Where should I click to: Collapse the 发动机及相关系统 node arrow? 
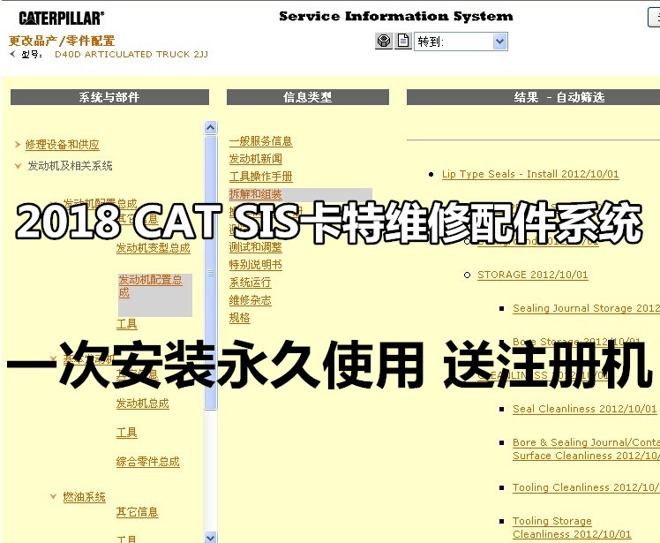point(18,166)
